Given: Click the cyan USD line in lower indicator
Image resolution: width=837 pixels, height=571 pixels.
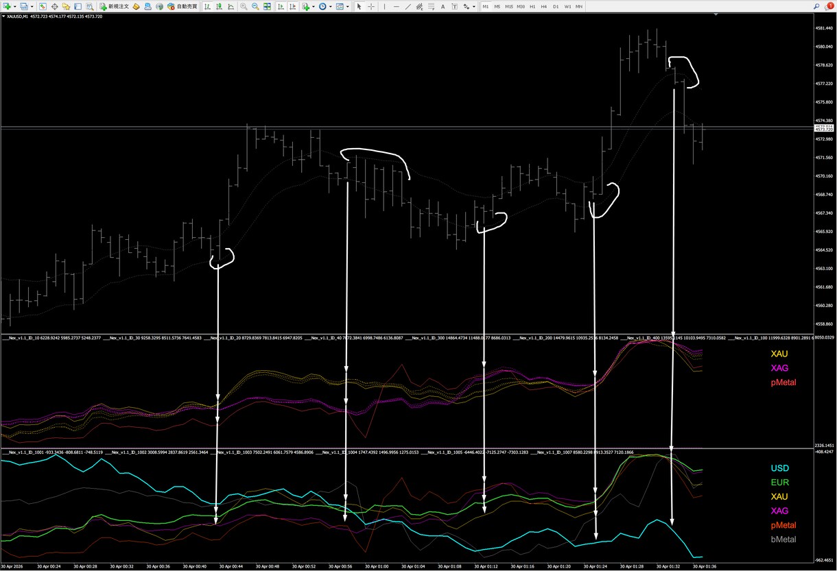Looking at the screenshot, I should (x=41, y=460).
